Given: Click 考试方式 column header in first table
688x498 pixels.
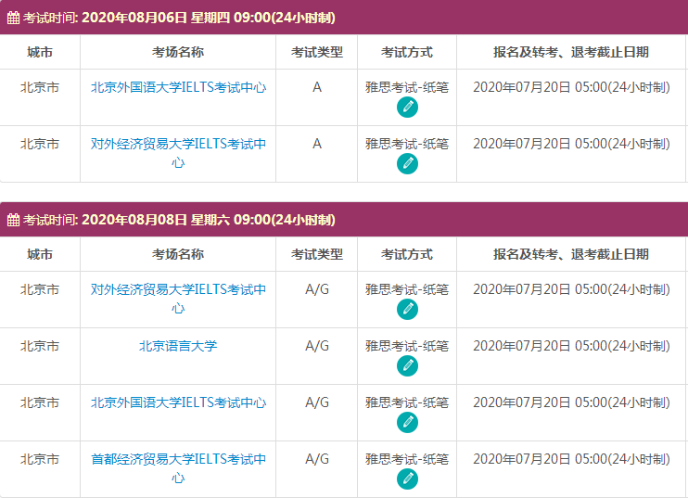Looking at the screenshot, I should 407,52.
